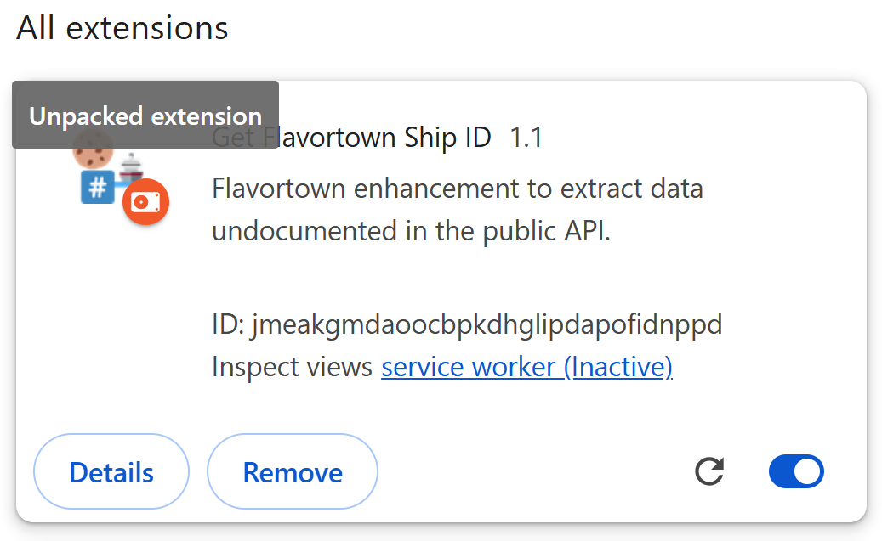Viewport: 882px width, 541px height.
Task: Click the Unpacked extension tooltip
Action: (x=145, y=116)
